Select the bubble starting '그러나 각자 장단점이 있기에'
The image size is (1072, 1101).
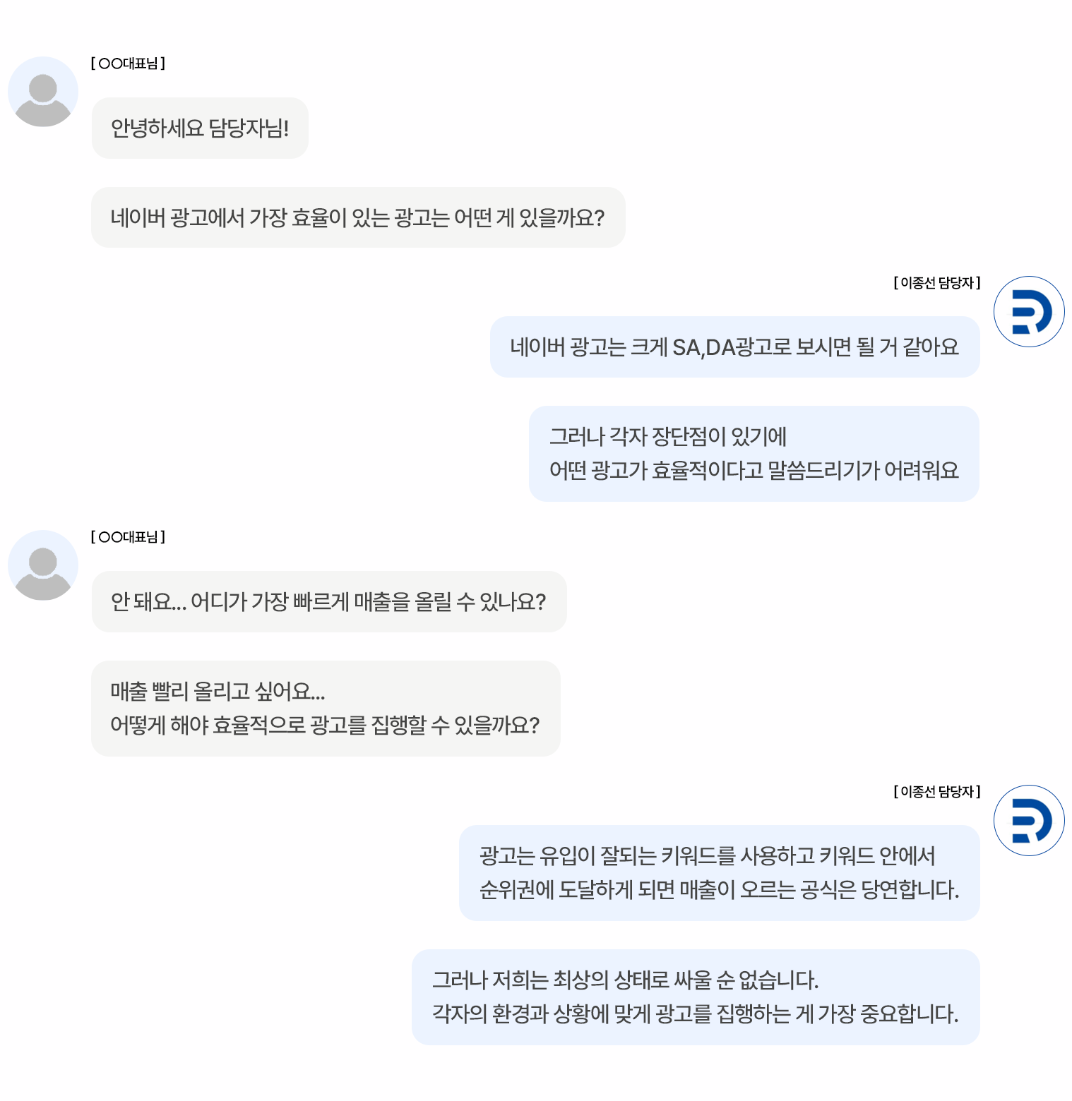pos(754,454)
